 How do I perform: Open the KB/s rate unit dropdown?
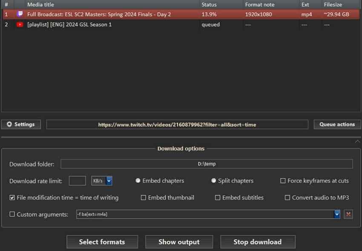pyautogui.click(x=109, y=181)
